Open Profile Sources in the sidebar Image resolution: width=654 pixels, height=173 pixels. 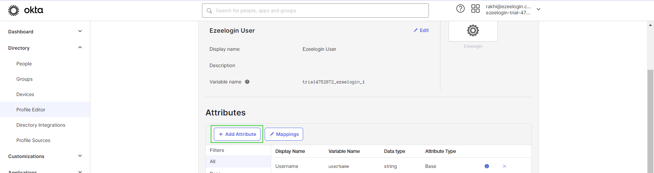pyautogui.click(x=33, y=140)
